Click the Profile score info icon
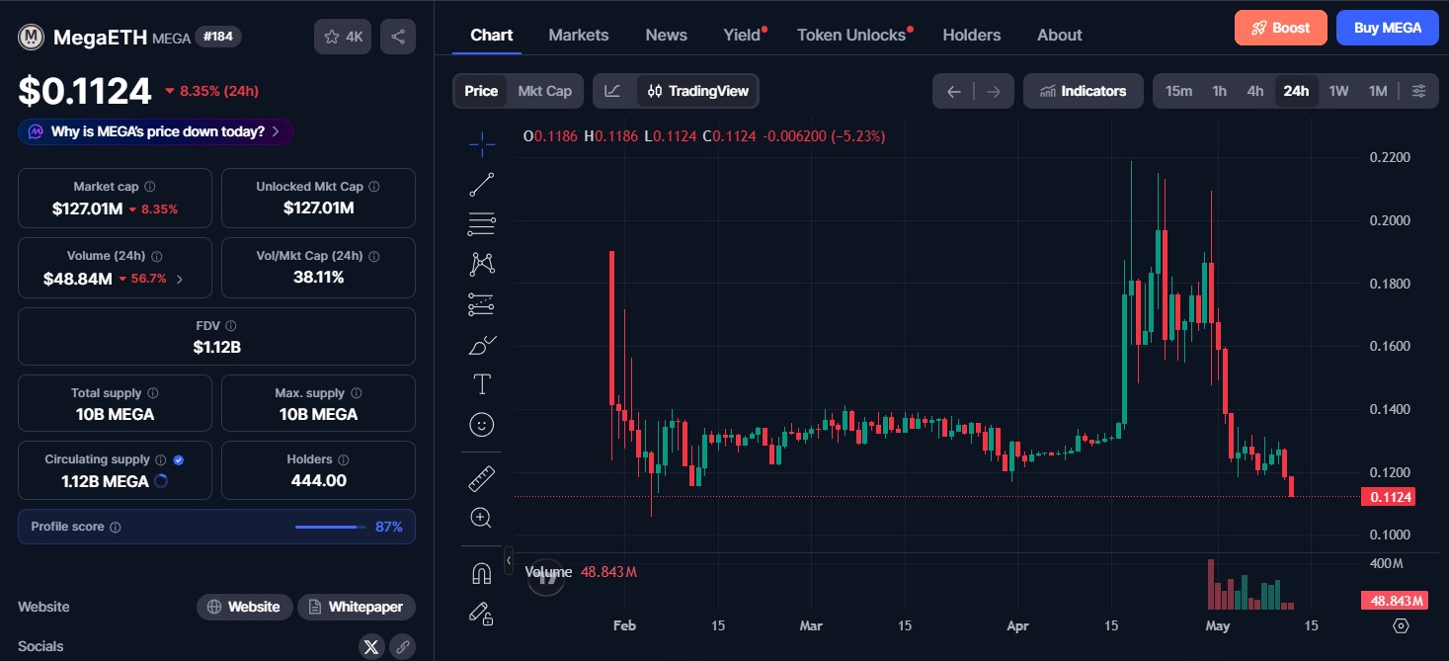This screenshot has width=1449, height=661. [115, 528]
